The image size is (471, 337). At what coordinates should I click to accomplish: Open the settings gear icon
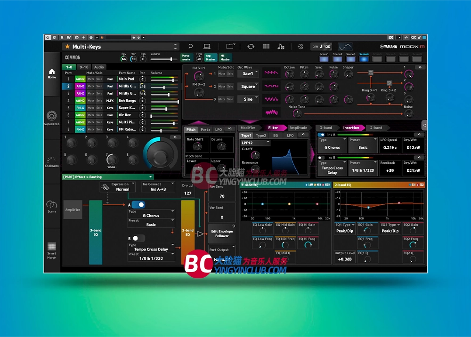coord(300,47)
